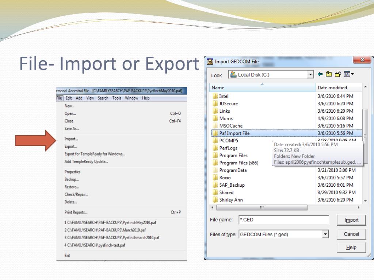The height and width of the screenshot is (280, 374).
Task: Click the ProgramData folder icon
Action: (x=215, y=170)
